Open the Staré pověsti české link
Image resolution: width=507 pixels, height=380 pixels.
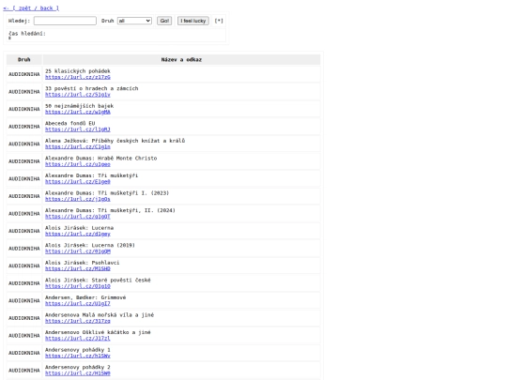click(x=78, y=286)
